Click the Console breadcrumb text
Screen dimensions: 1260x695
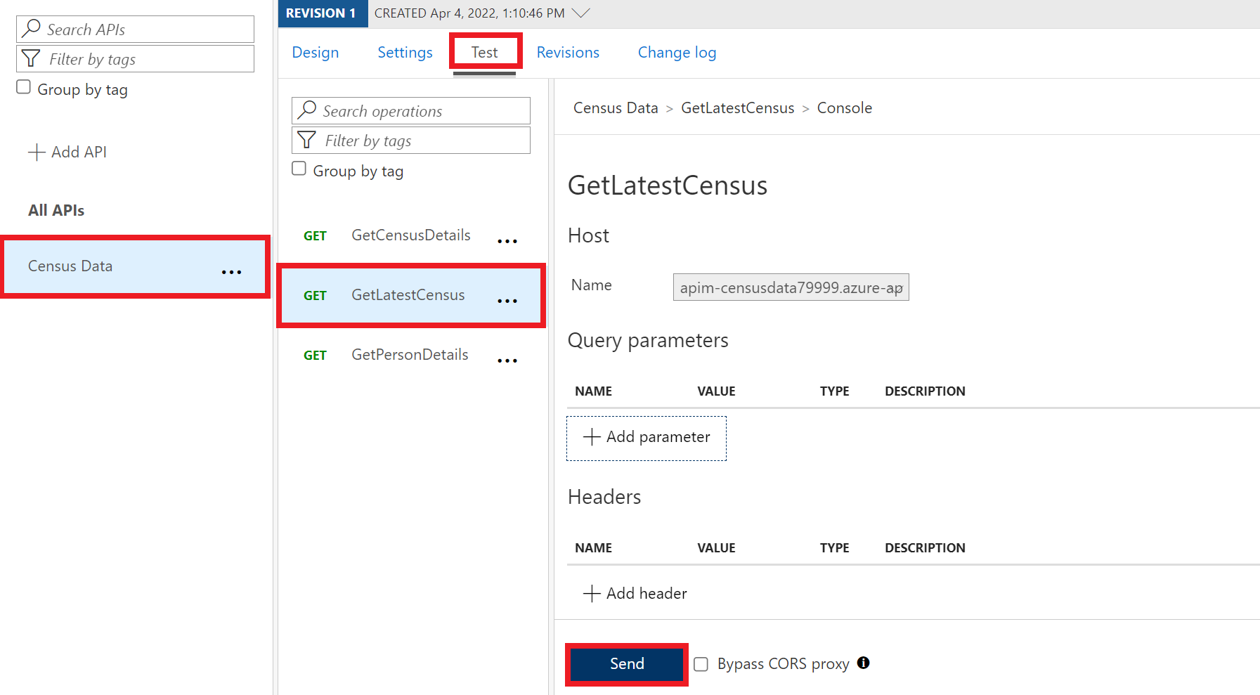coord(845,108)
